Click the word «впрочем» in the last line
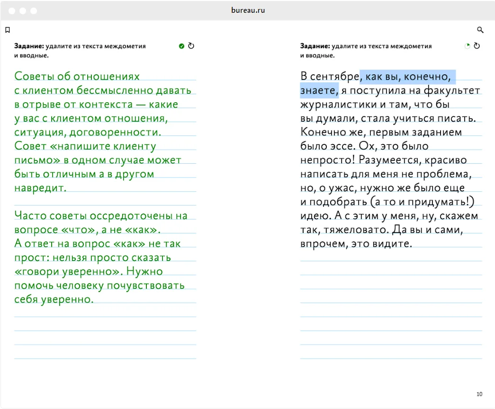This screenshot has width=495, height=409. coord(323,244)
